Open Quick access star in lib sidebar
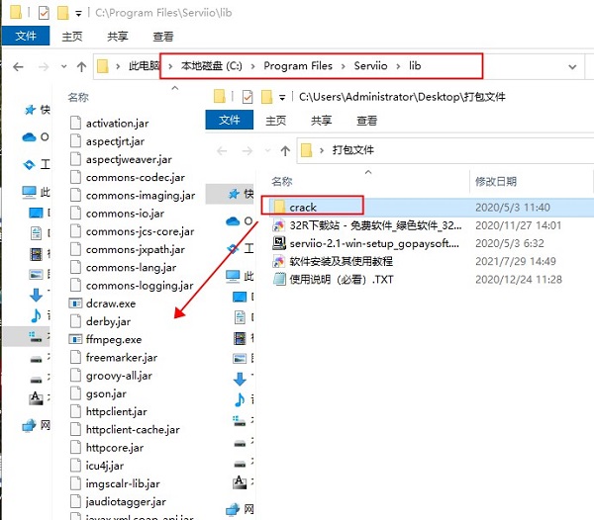The width and height of the screenshot is (594, 520). (30, 110)
